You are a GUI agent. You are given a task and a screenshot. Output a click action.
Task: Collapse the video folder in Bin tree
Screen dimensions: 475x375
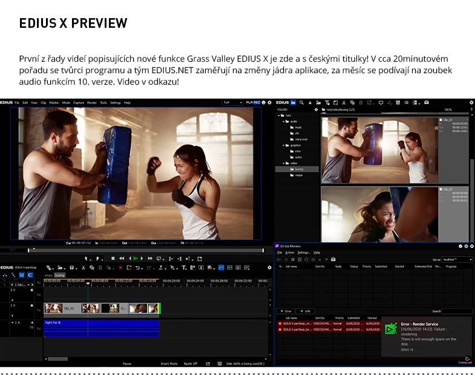point(284,163)
